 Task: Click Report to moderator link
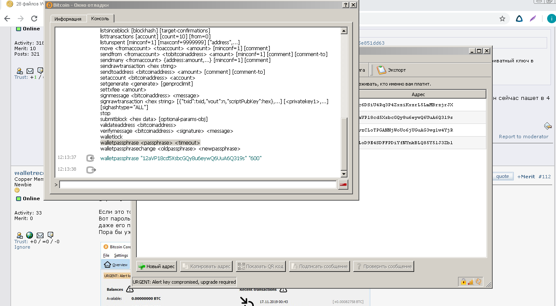coord(523,137)
